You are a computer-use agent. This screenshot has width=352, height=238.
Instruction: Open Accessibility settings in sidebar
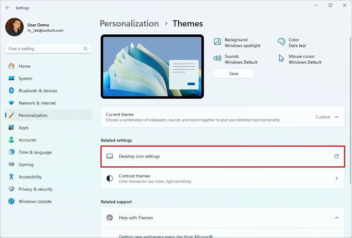[30, 177]
